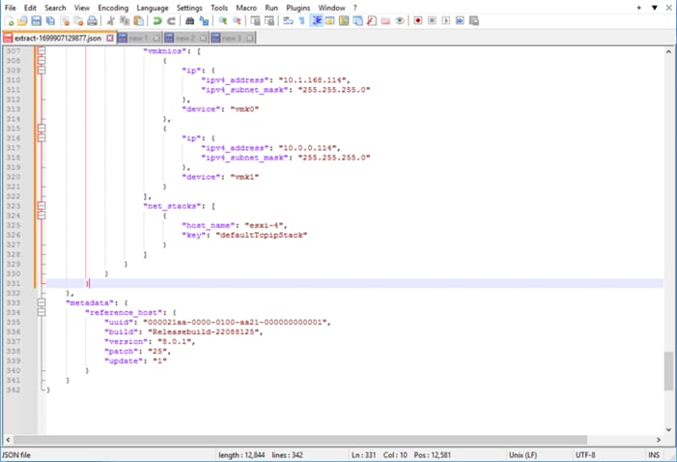Viewport: 677px width, 462px height.
Task: Open the Plugins menu
Action: [297, 8]
